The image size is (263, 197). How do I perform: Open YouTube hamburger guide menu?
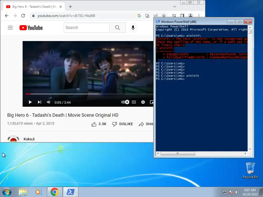(10, 28)
